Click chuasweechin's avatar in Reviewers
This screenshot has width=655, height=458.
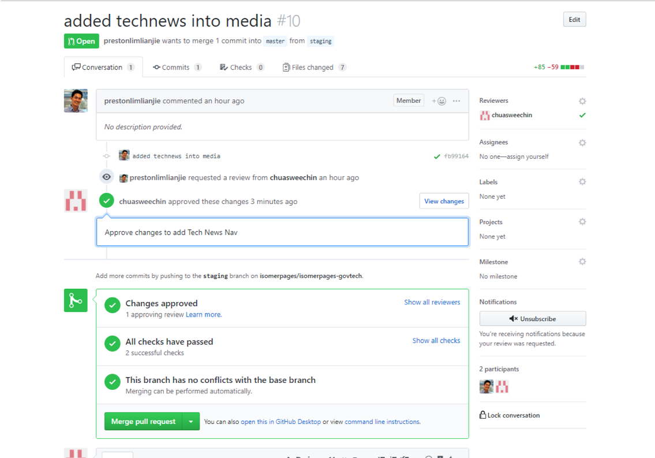485,116
